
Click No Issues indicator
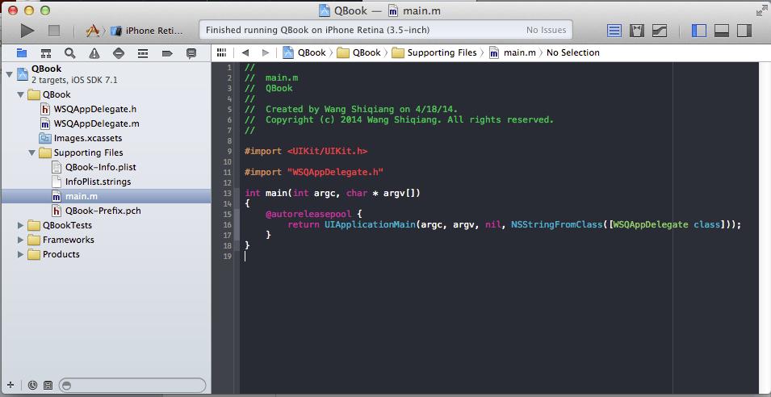click(546, 31)
